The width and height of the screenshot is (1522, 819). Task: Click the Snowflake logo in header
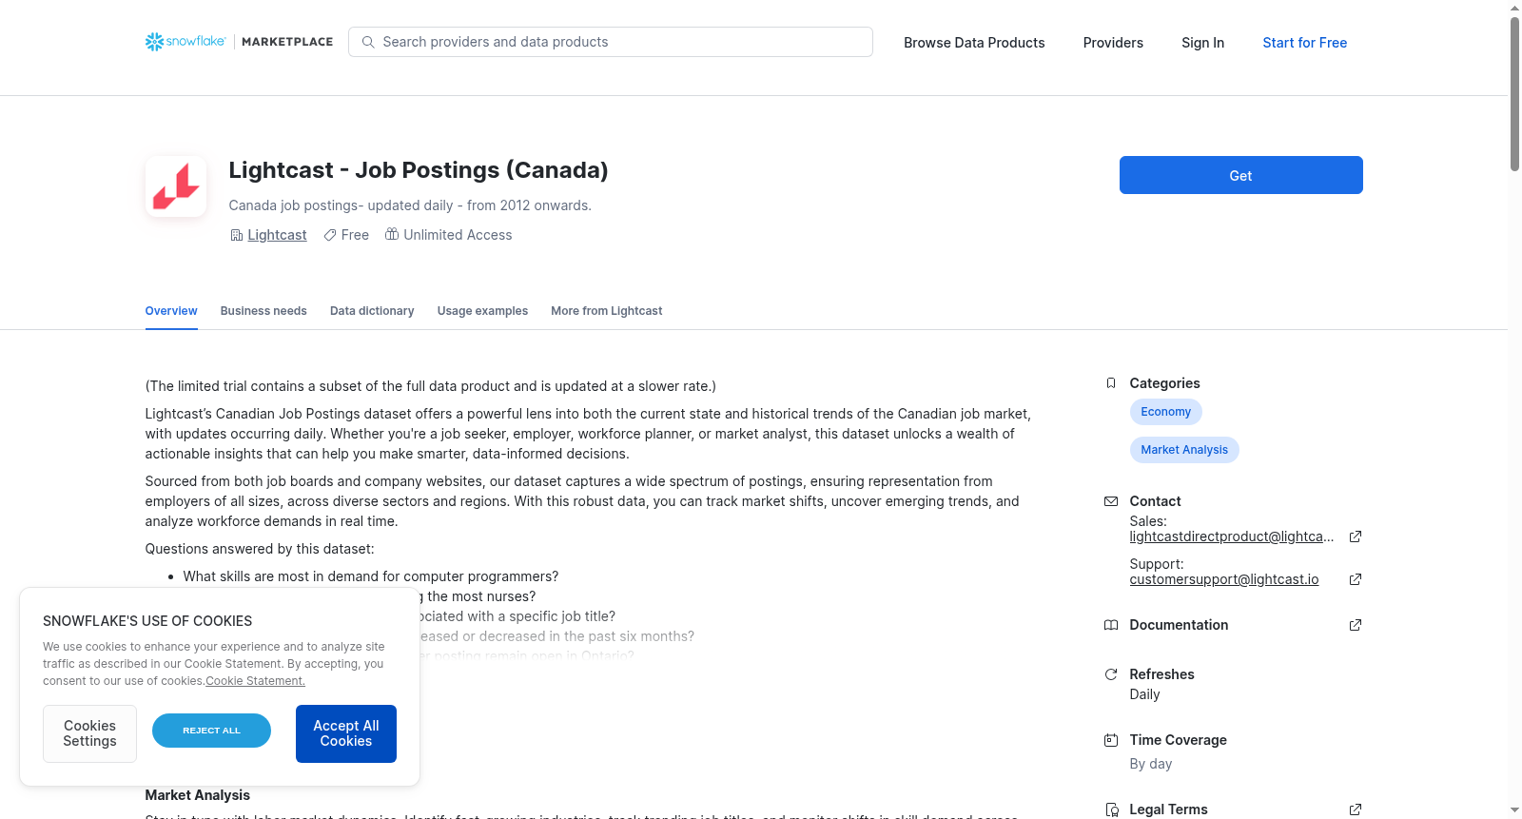185,42
